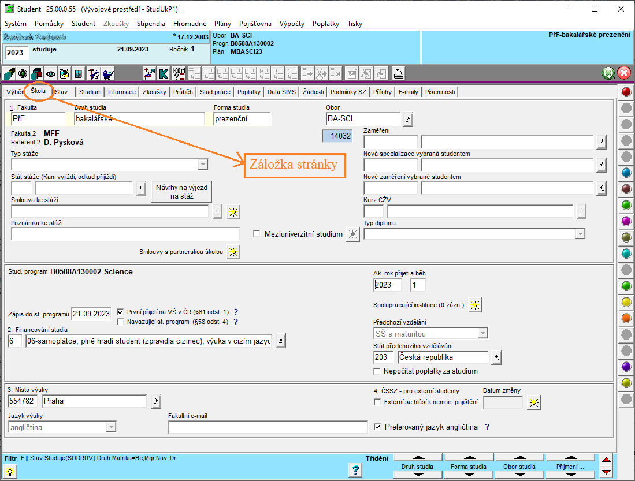This screenshot has width=635, height=481.
Task: Click the lightbulb icon under Filtr
Action: click(x=10, y=472)
